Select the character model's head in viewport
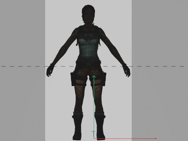Viewport: 188px width, 141px height. pyautogui.click(x=89, y=14)
